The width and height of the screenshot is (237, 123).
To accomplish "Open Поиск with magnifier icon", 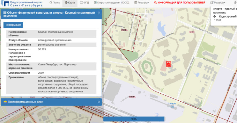I will point(55,3).
